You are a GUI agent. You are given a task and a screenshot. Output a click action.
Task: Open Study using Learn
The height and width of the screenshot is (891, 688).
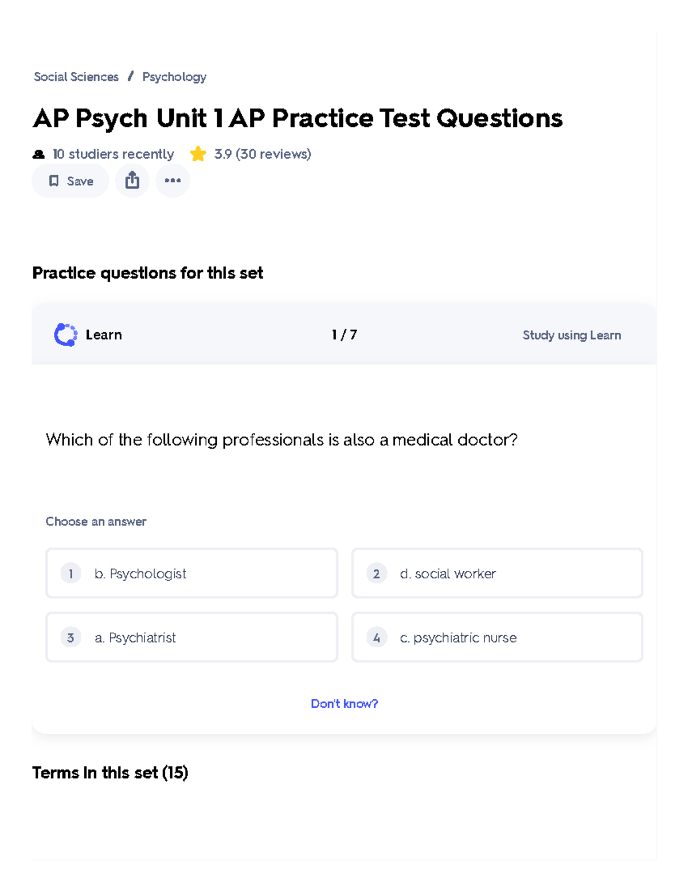pos(571,334)
